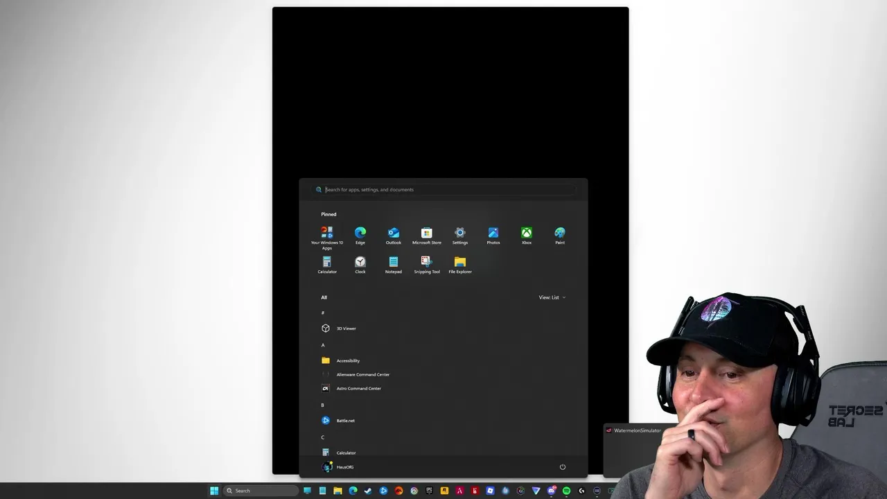Open Battle.net from the taskbar
This screenshot has width=887, height=499.
coord(383,491)
